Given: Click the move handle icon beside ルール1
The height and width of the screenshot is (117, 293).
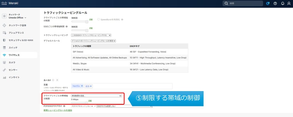Looking at the screenshot, I should click(x=53, y=80).
